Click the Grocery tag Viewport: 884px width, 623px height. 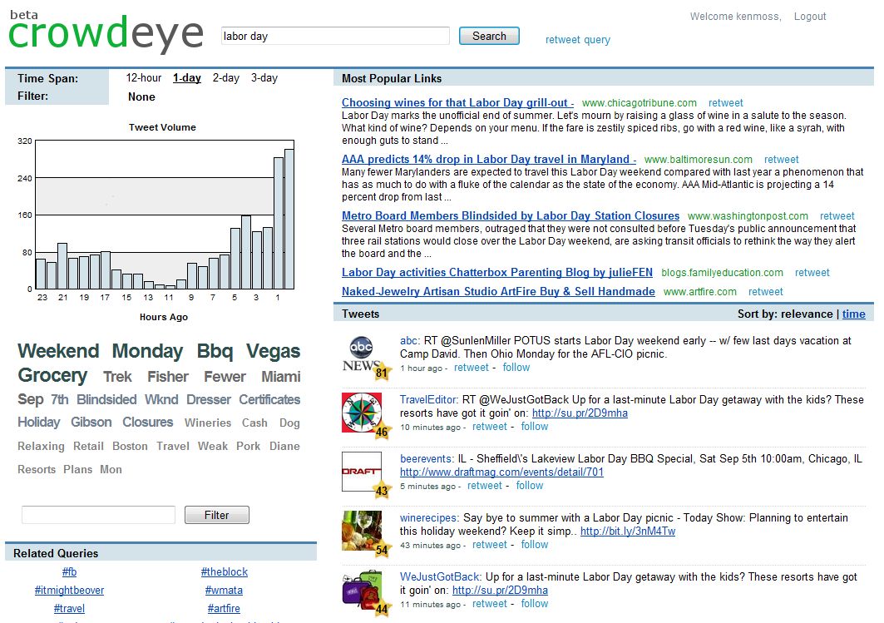click(52, 375)
